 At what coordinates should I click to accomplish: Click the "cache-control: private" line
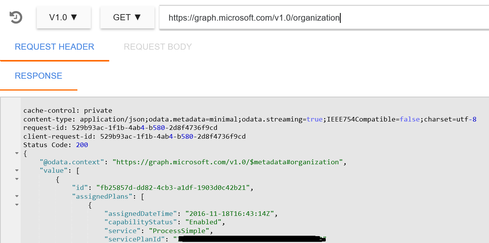[68, 111]
